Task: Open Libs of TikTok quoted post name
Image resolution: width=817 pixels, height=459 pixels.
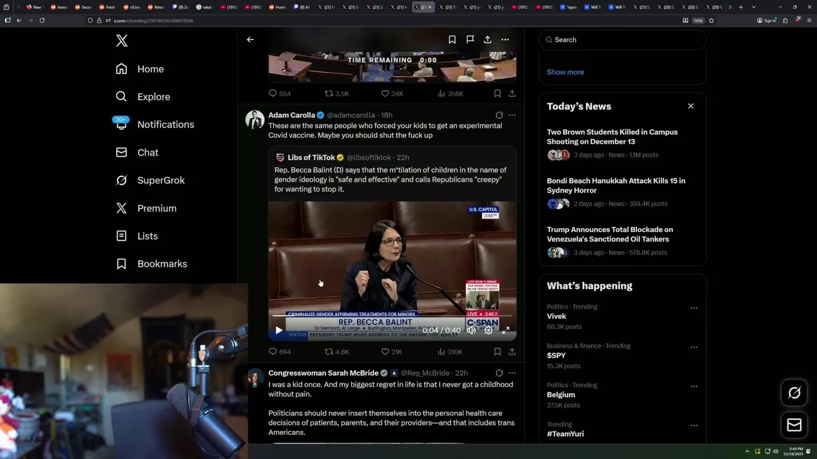Action: point(311,157)
